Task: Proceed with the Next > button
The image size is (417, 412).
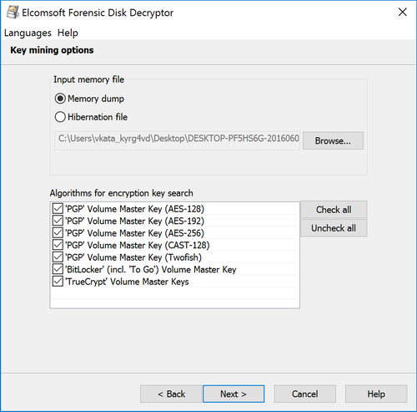Action: pyautogui.click(x=234, y=394)
